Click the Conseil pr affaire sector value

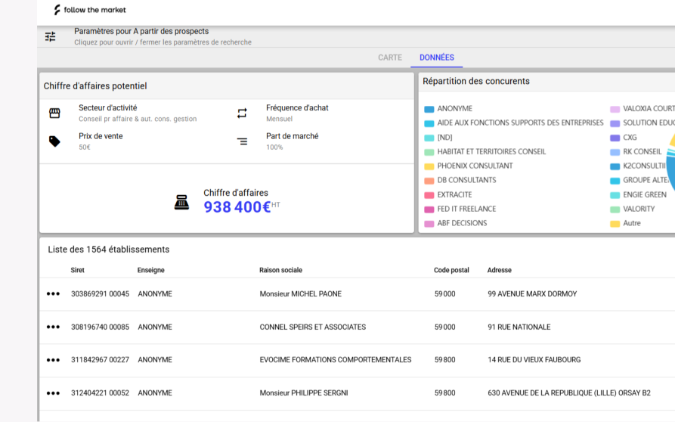[138, 119]
